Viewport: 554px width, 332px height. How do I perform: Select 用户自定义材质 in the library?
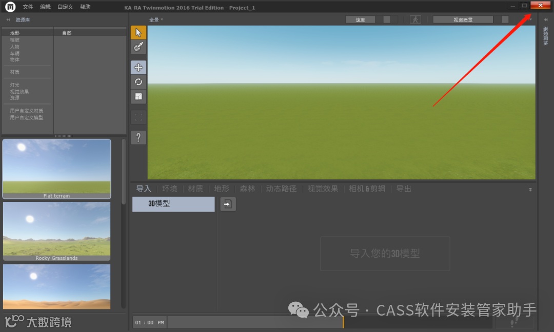(x=27, y=111)
